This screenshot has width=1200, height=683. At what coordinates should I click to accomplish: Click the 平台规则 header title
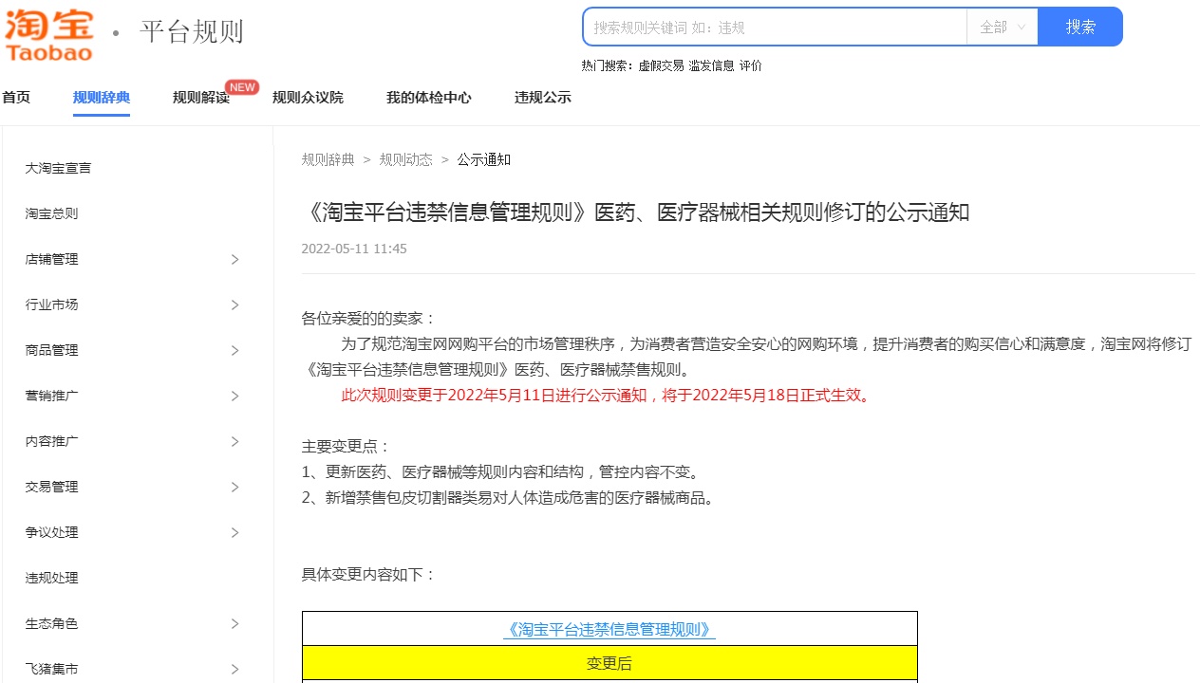tap(192, 31)
